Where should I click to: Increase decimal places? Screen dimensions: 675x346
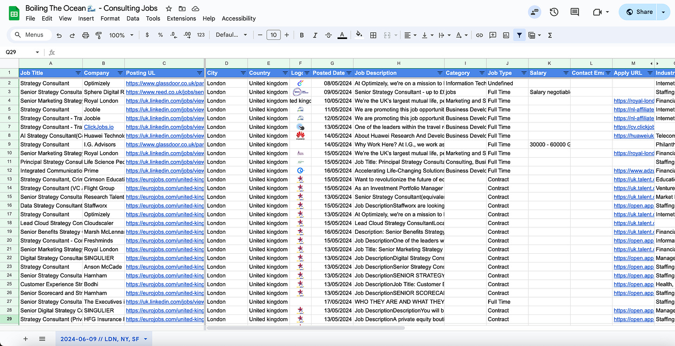(x=187, y=35)
